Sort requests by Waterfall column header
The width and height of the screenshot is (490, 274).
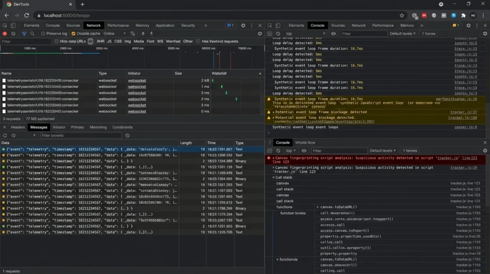click(x=236, y=73)
